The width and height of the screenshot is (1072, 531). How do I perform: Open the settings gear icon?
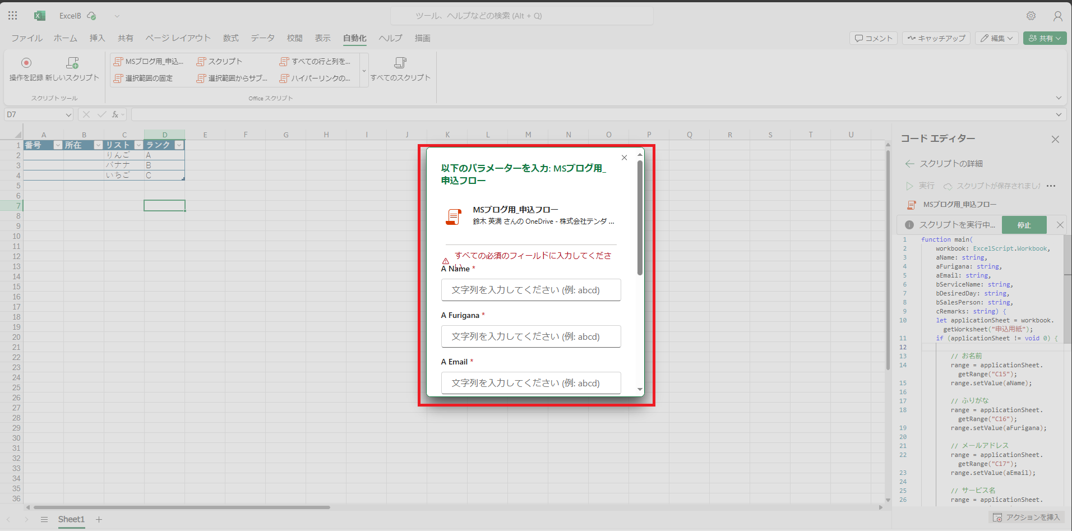click(1031, 16)
